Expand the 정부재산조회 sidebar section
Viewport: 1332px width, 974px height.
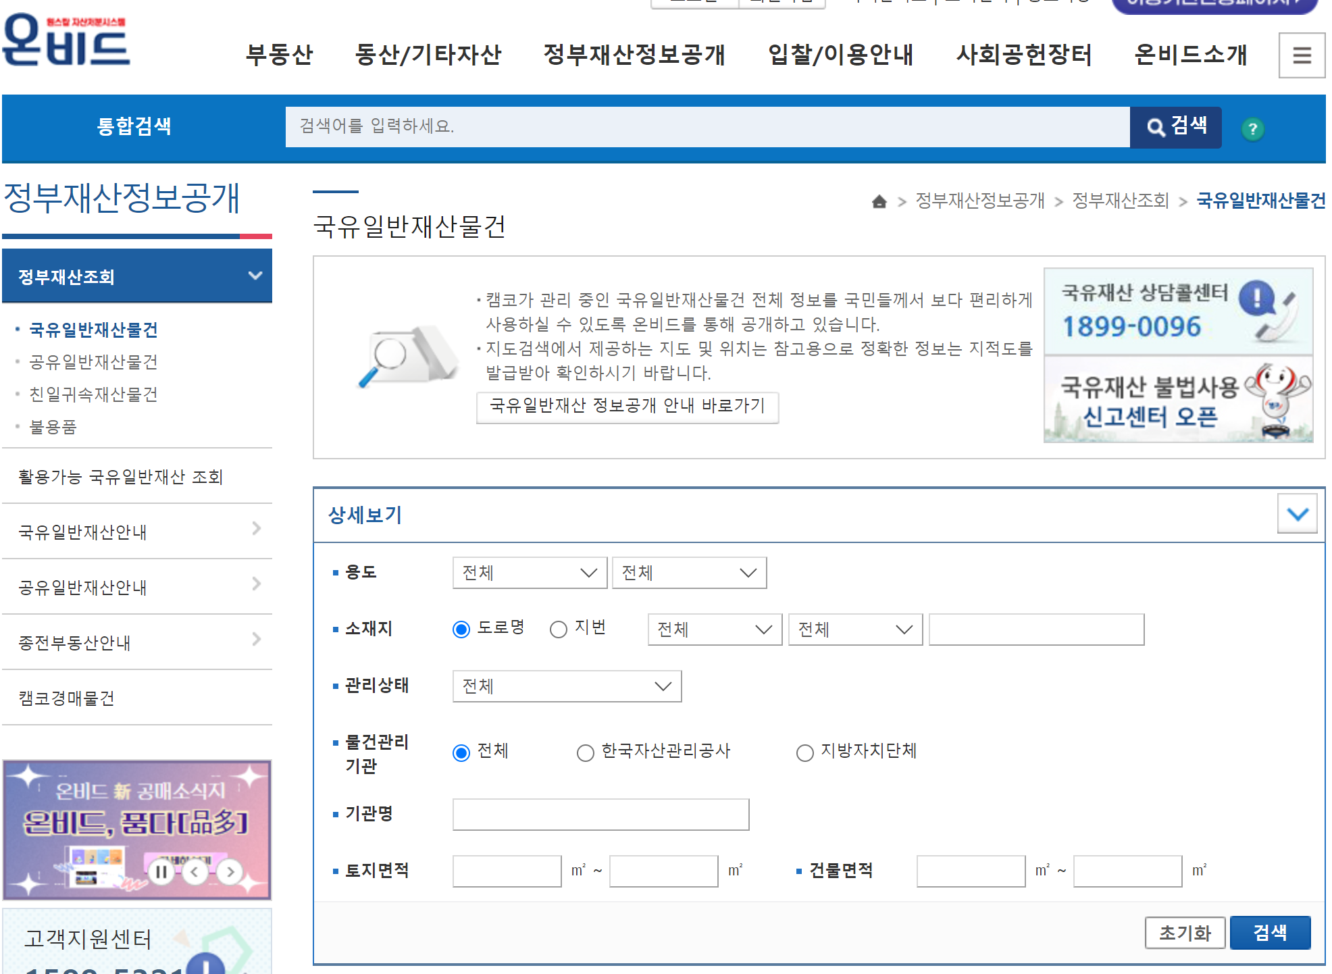(137, 276)
